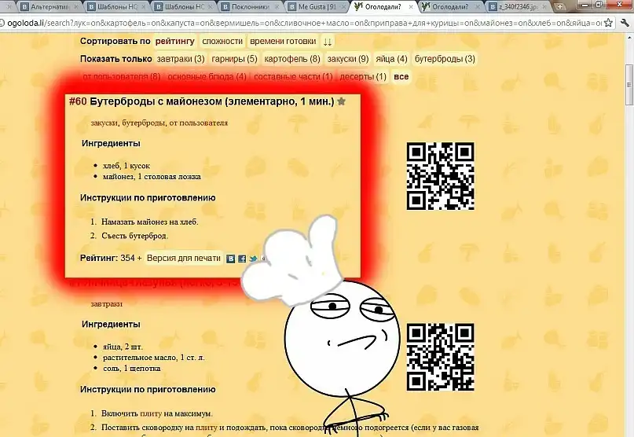This screenshot has width=634, height=437.
Task: Share recipe #60 via the VK icon
Action: pos(231,259)
